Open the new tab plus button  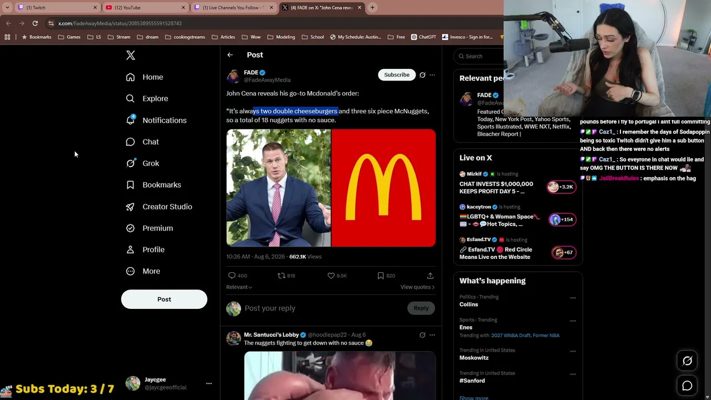[x=372, y=8]
